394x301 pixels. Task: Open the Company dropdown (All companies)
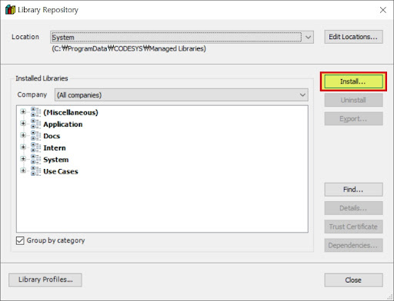point(182,95)
